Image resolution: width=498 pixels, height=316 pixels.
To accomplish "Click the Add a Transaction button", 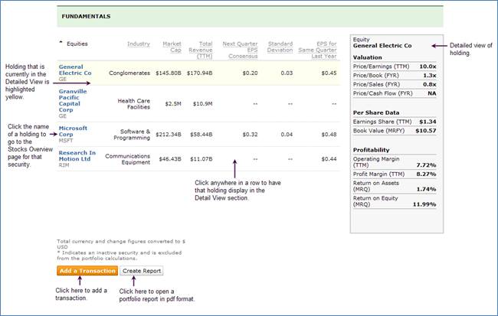I will point(87,271).
